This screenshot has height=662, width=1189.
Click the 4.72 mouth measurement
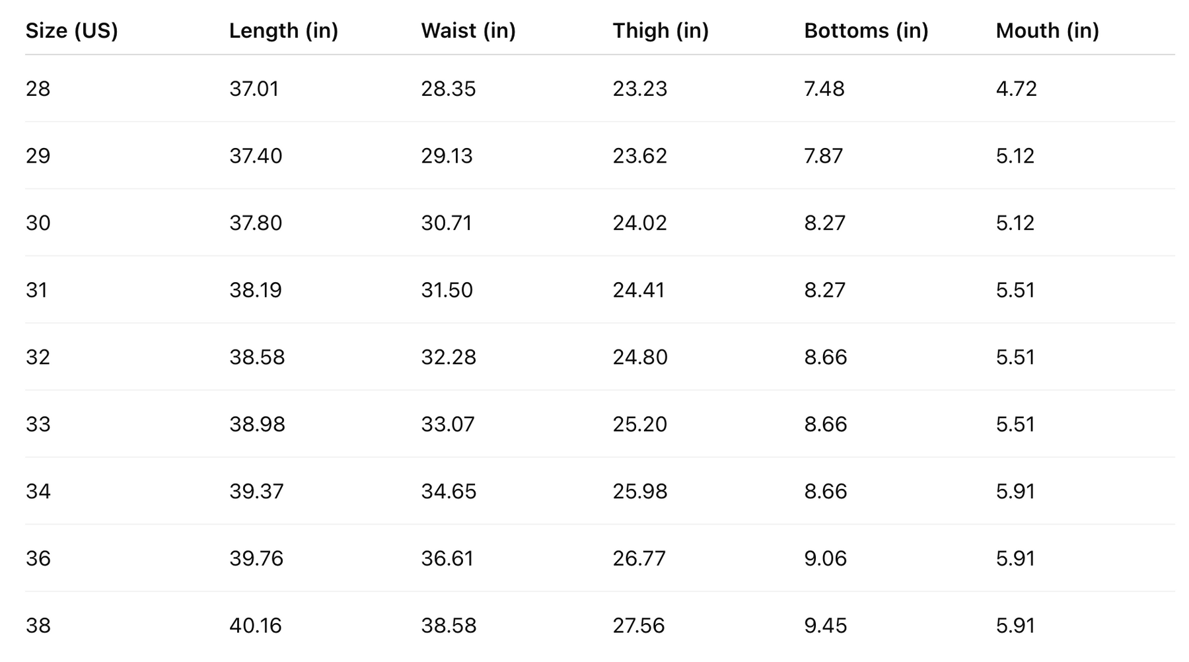tap(1016, 89)
